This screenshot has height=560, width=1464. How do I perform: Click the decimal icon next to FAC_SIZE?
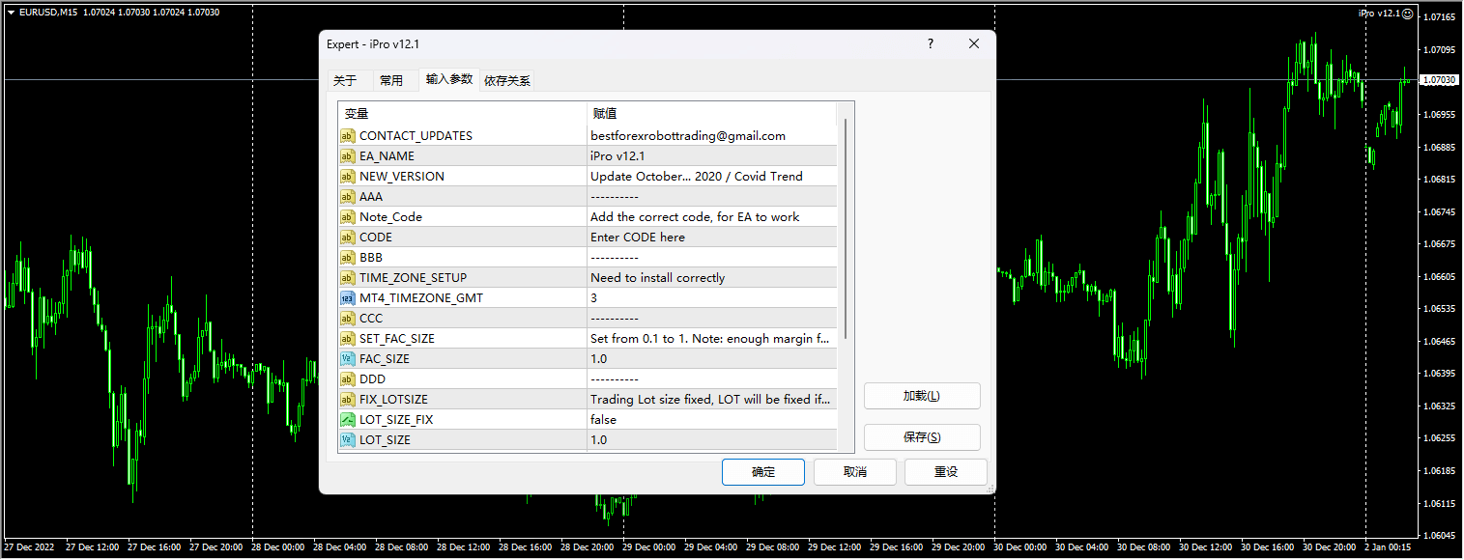tap(348, 358)
